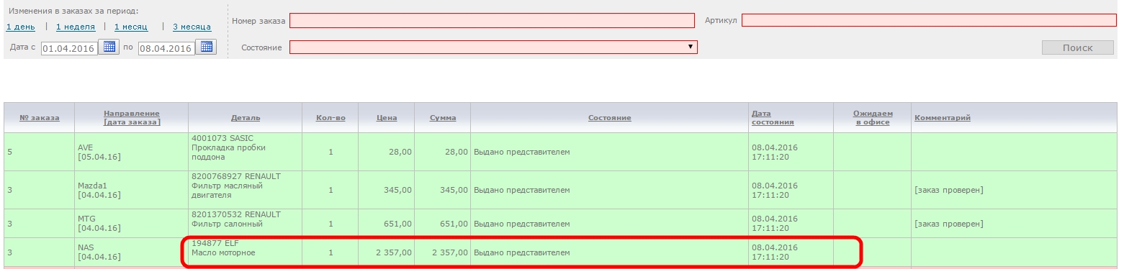Click comment [заказ проверен] in Mazda1 row

pyautogui.click(x=948, y=190)
